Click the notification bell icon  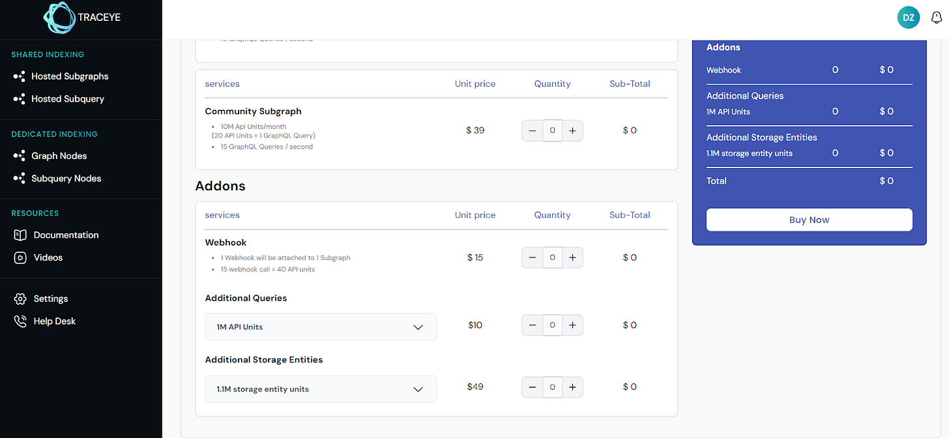pyautogui.click(x=937, y=18)
